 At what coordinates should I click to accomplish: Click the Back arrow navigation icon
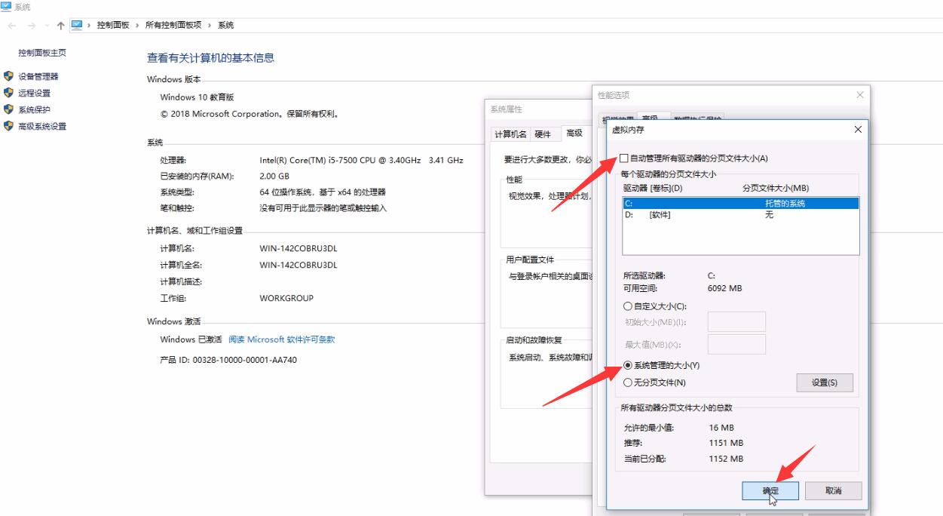11,26
